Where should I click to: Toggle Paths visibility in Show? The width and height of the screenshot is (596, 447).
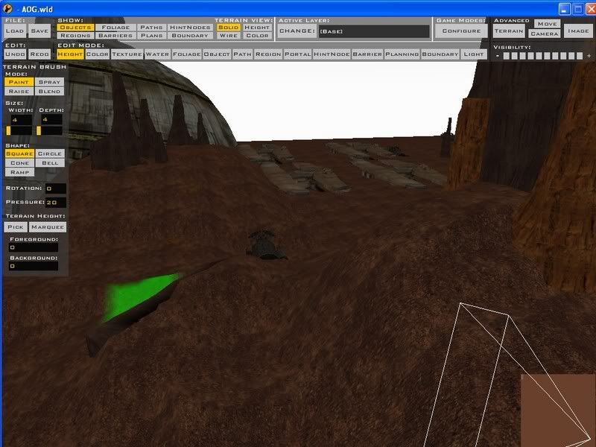click(151, 28)
